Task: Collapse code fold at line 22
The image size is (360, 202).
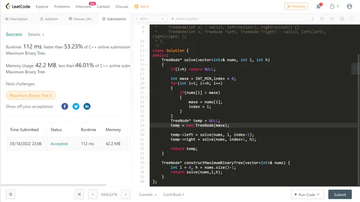Action: (147, 97)
